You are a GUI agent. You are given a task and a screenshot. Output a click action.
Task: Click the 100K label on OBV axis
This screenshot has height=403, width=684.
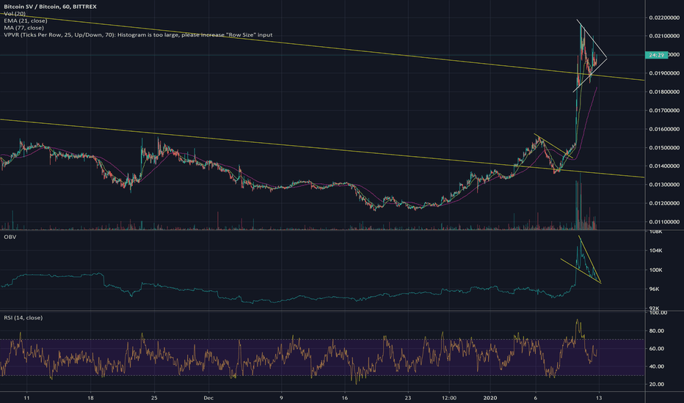tap(655, 270)
